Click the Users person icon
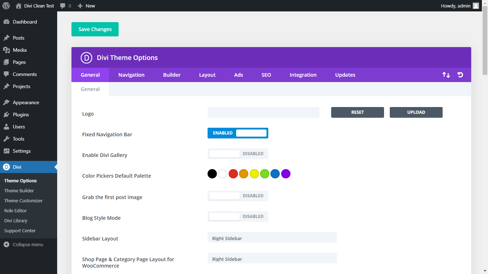 (x=6, y=127)
